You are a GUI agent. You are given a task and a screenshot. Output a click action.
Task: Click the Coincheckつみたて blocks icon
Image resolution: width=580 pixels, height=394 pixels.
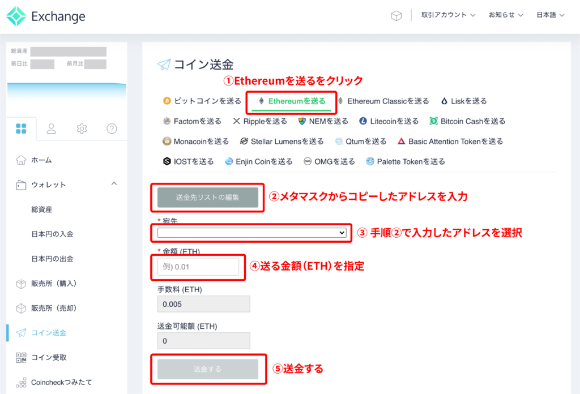click(x=21, y=382)
